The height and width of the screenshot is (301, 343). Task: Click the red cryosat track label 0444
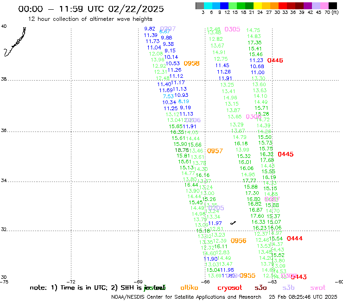[x=295, y=238]
